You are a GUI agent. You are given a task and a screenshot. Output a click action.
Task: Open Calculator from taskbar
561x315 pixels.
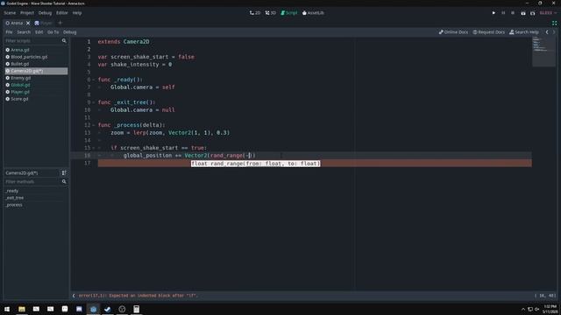[137, 309]
